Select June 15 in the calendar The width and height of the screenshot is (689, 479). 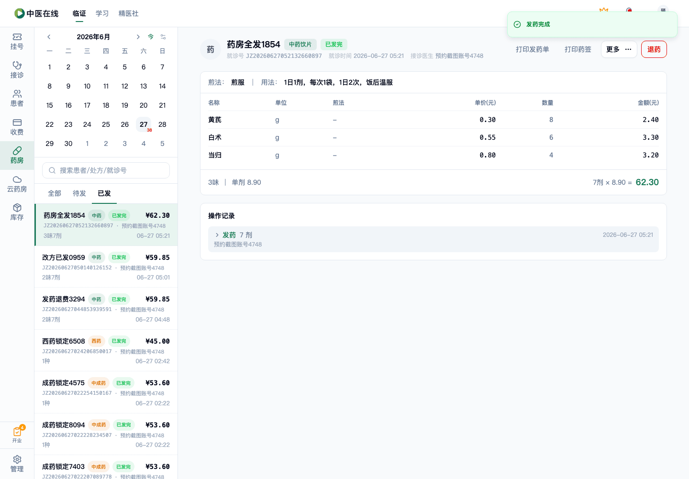[50, 105]
